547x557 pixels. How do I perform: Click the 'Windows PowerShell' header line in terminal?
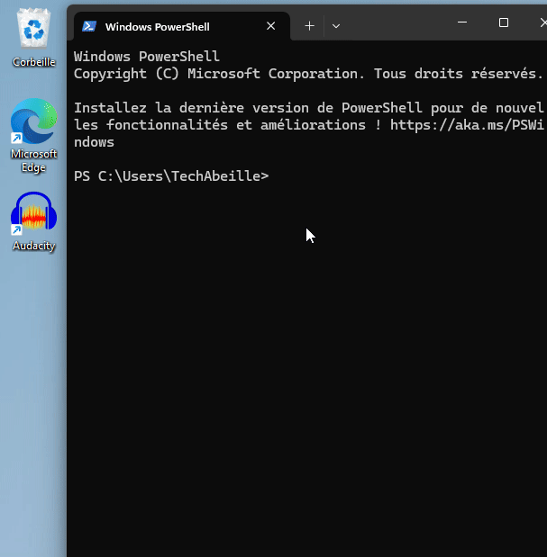coord(147,57)
